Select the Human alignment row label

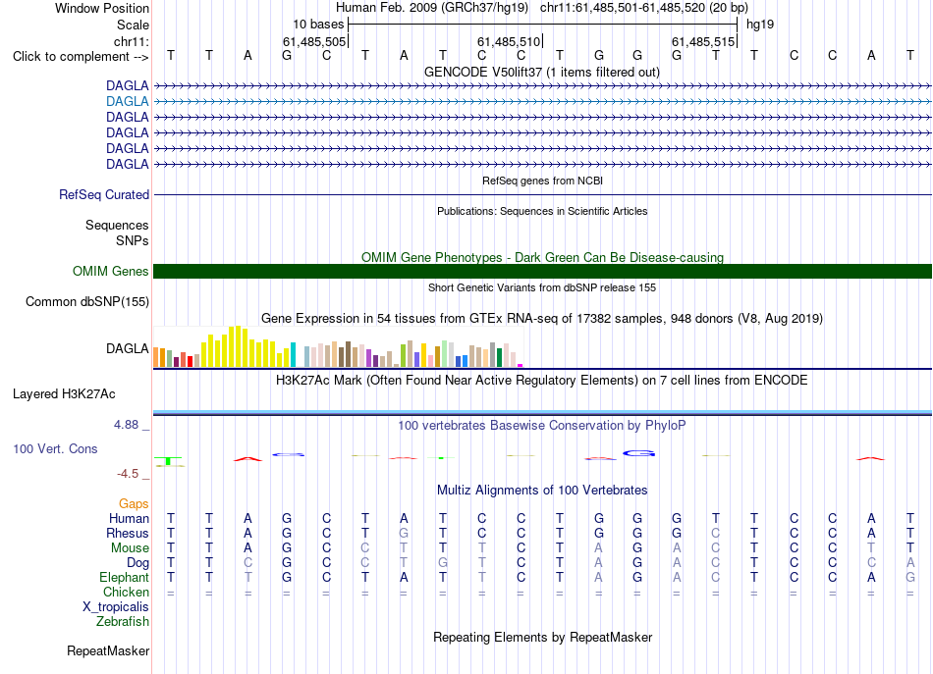[129, 518]
